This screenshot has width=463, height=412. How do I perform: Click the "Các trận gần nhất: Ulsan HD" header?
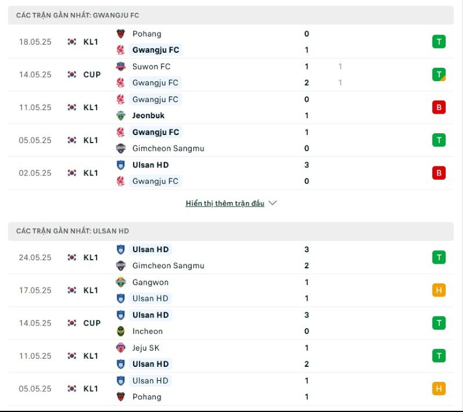coord(72,231)
